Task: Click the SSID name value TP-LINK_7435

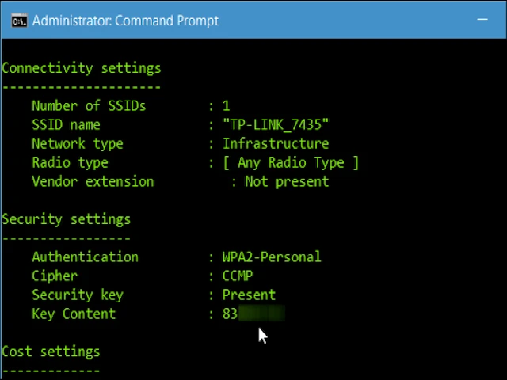Action: [275, 125]
